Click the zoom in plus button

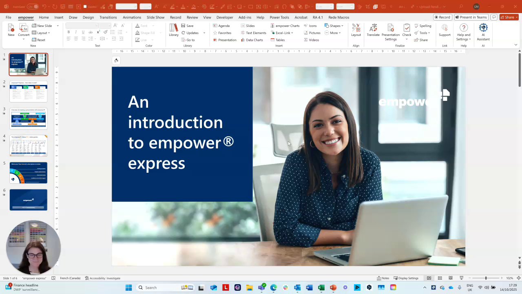click(x=502, y=278)
